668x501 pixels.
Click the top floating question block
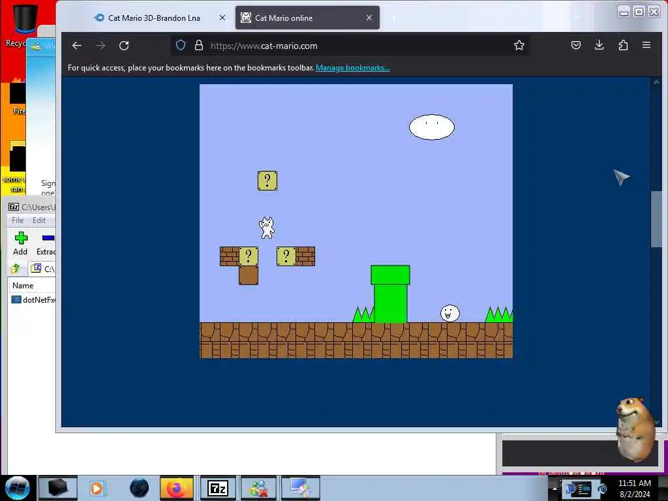coord(267,181)
